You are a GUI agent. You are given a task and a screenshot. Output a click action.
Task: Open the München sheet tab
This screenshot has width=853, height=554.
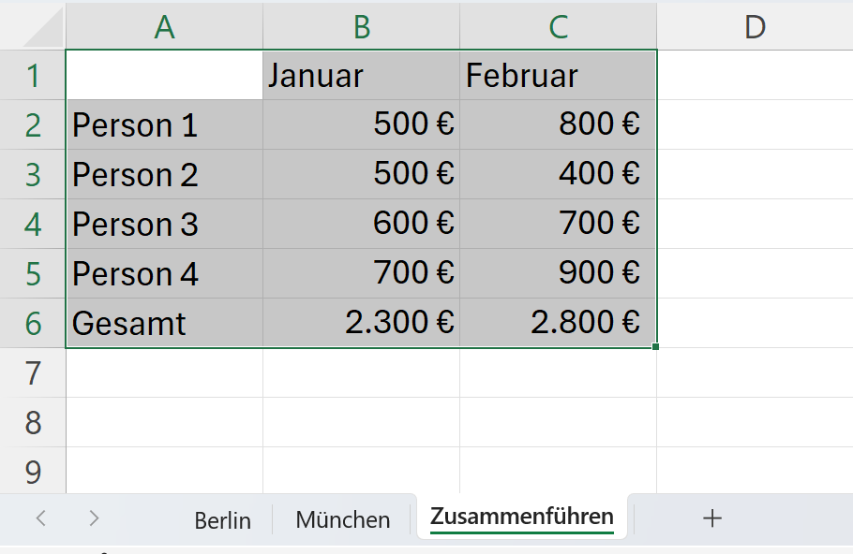(x=342, y=519)
